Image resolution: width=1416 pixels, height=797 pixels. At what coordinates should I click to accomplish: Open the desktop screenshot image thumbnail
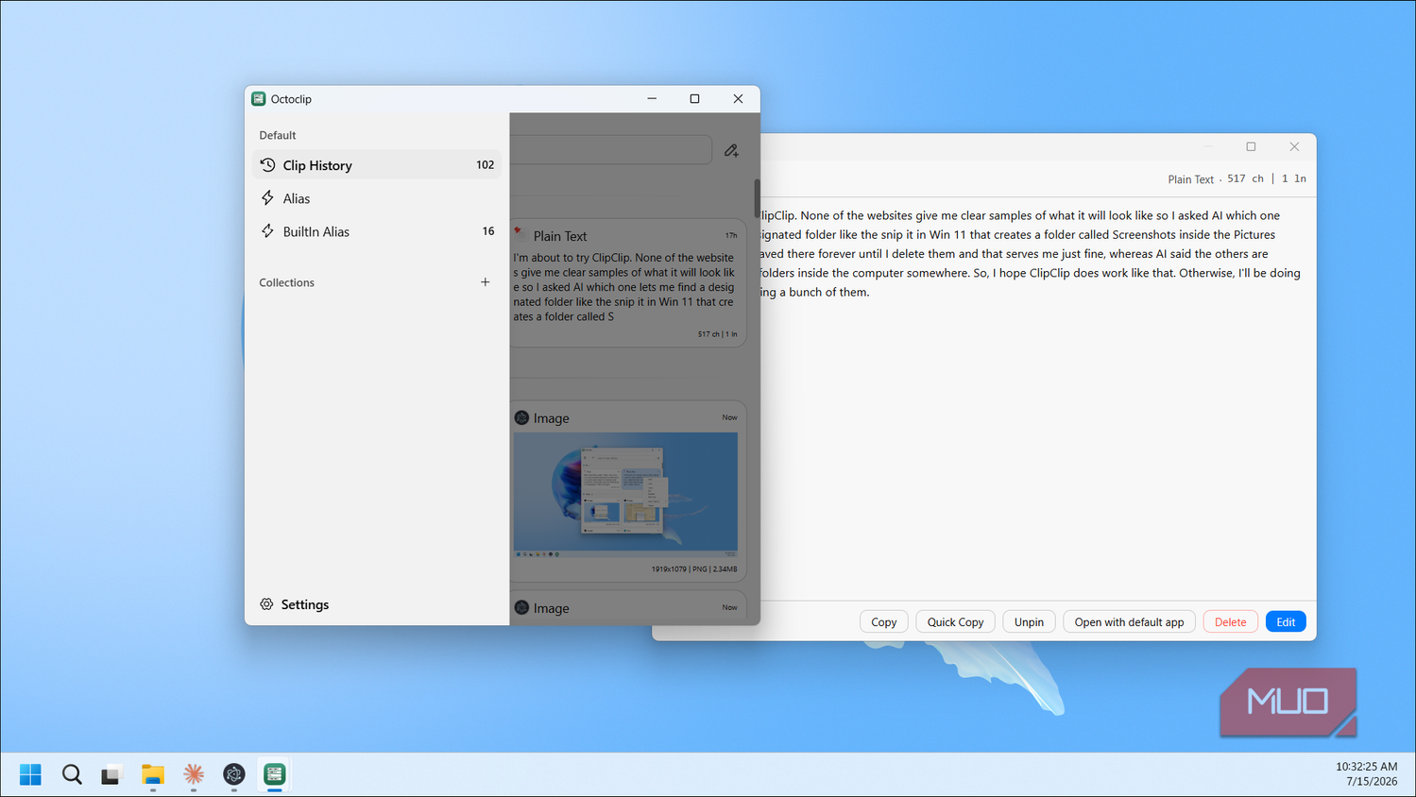[x=625, y=494]
